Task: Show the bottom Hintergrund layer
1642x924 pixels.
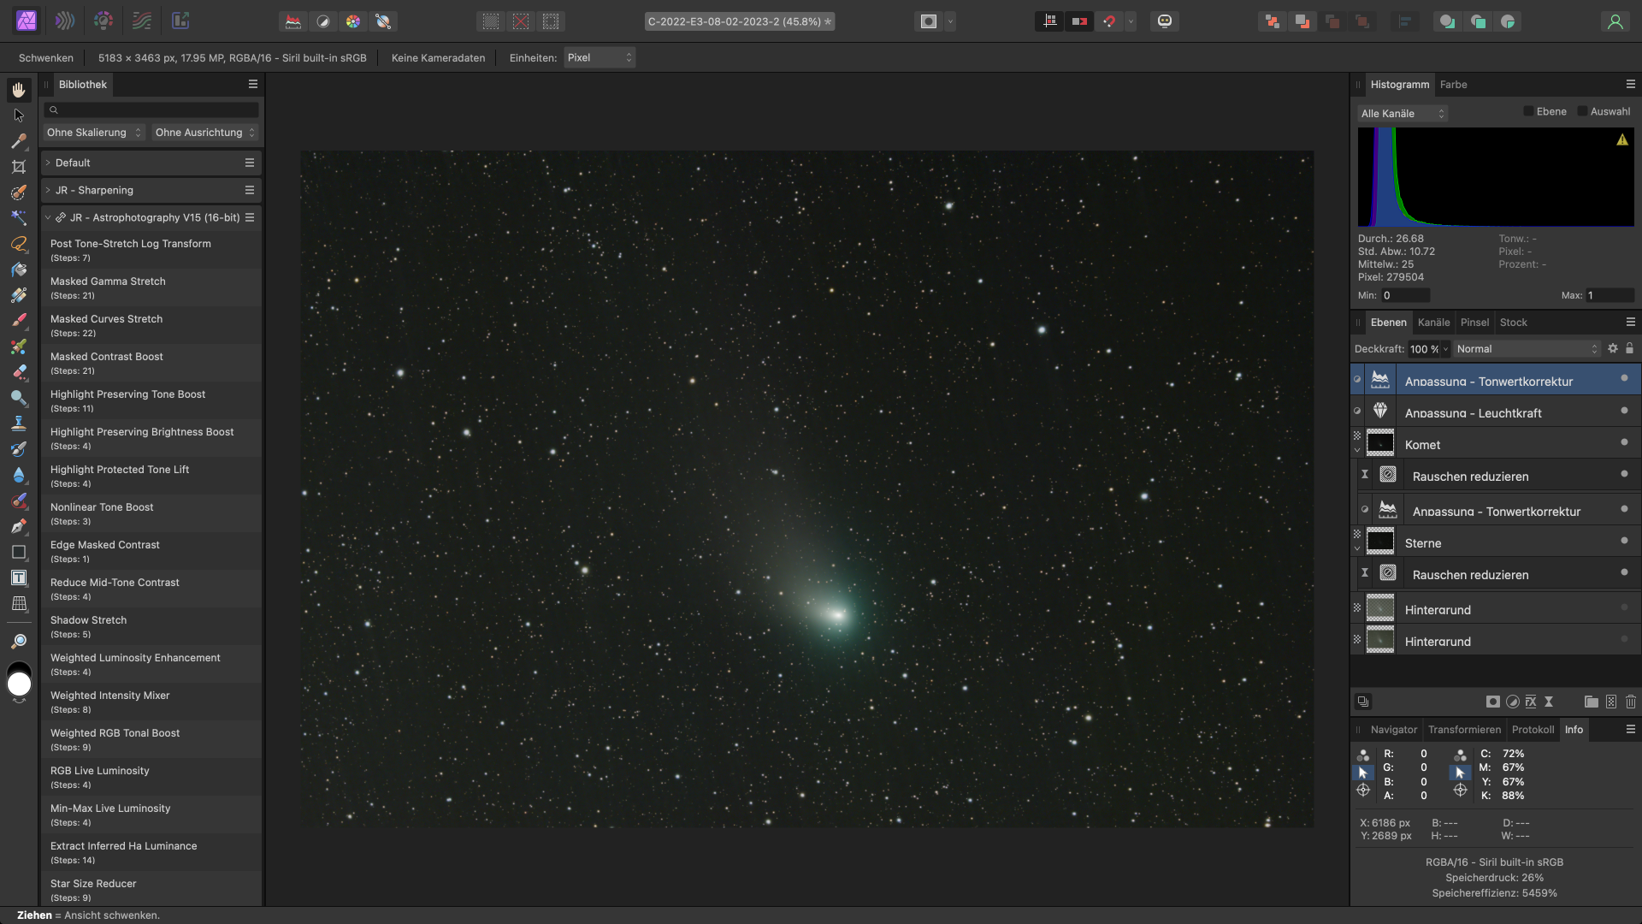Action: tap(1624, 639)
